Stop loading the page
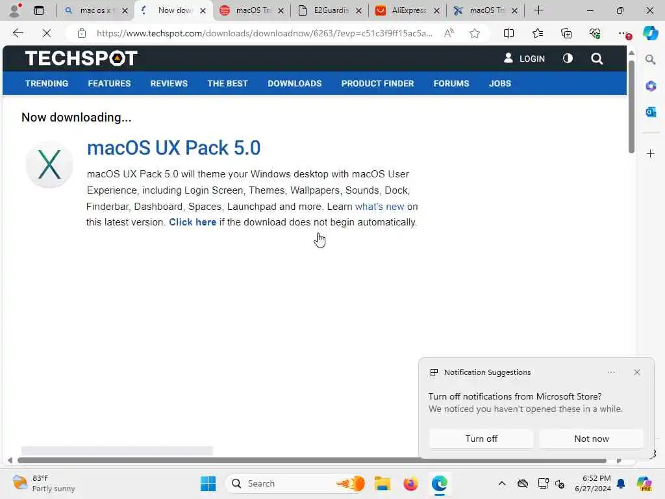The width and height of the screenshot is (665, 499). pos(47,33)
